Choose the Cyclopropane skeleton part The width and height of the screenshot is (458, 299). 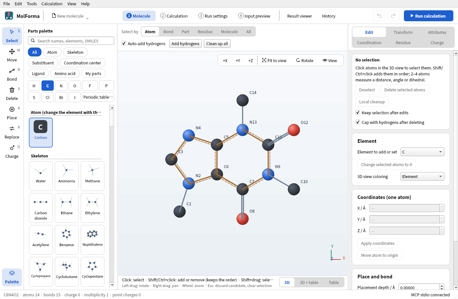click(41, 272)
